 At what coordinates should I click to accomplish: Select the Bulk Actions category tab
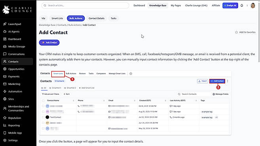[x=76, y=18]
